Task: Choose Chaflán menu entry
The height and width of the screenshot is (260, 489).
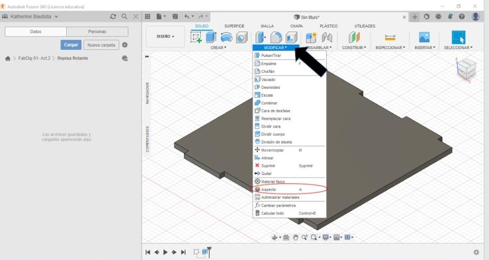Action: 289,71
